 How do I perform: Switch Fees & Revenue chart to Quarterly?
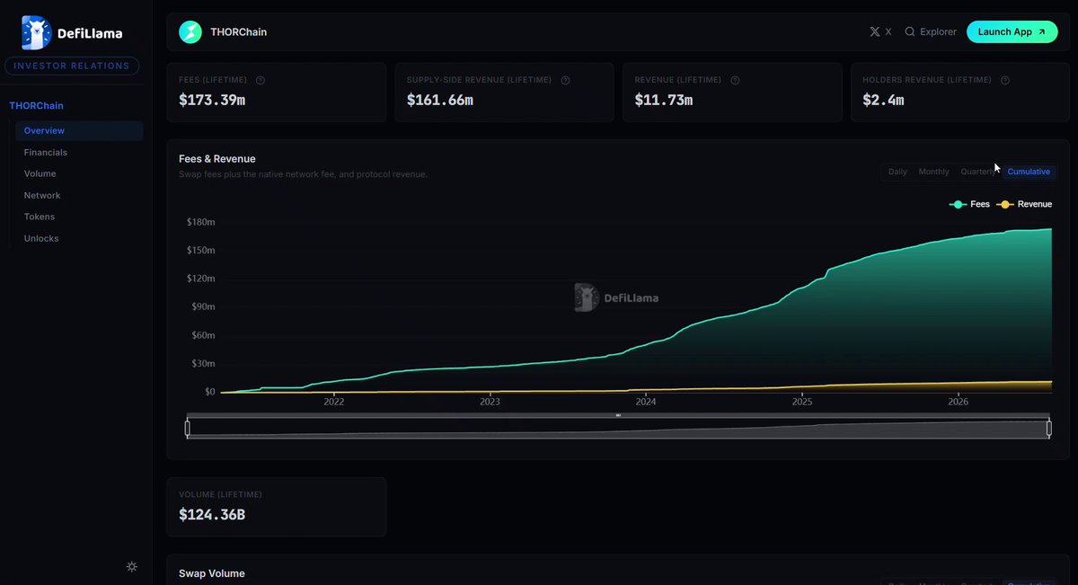(979, 172)
